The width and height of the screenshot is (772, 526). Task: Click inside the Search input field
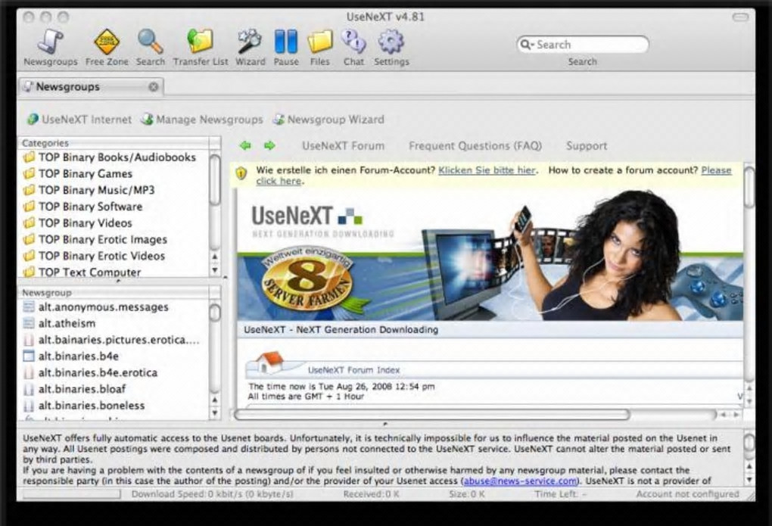coord(583,45)
